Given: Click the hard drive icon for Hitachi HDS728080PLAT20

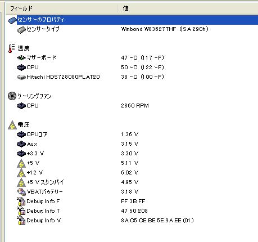Looking at the screenshot, I should [x=21, y=77].
